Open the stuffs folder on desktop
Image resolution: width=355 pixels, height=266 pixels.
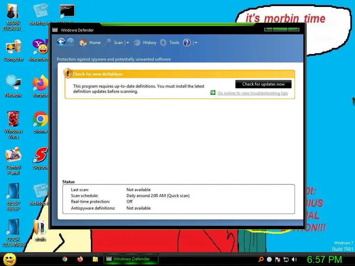click(40, 230)
